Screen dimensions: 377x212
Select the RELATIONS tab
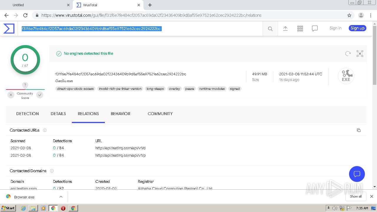88,114
